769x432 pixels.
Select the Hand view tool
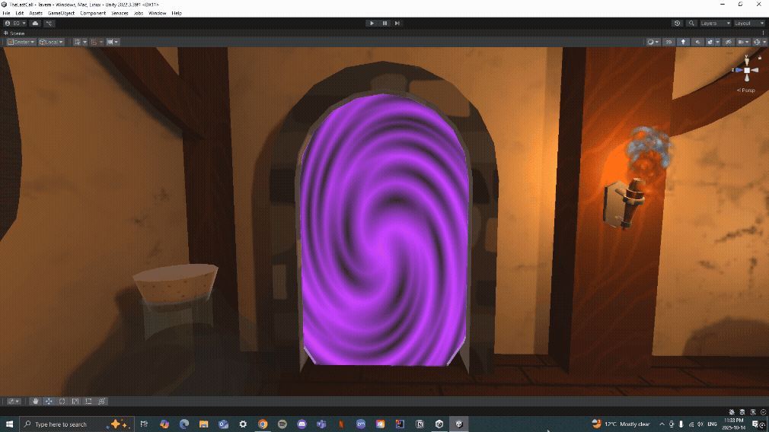click(x=35, y=401)
